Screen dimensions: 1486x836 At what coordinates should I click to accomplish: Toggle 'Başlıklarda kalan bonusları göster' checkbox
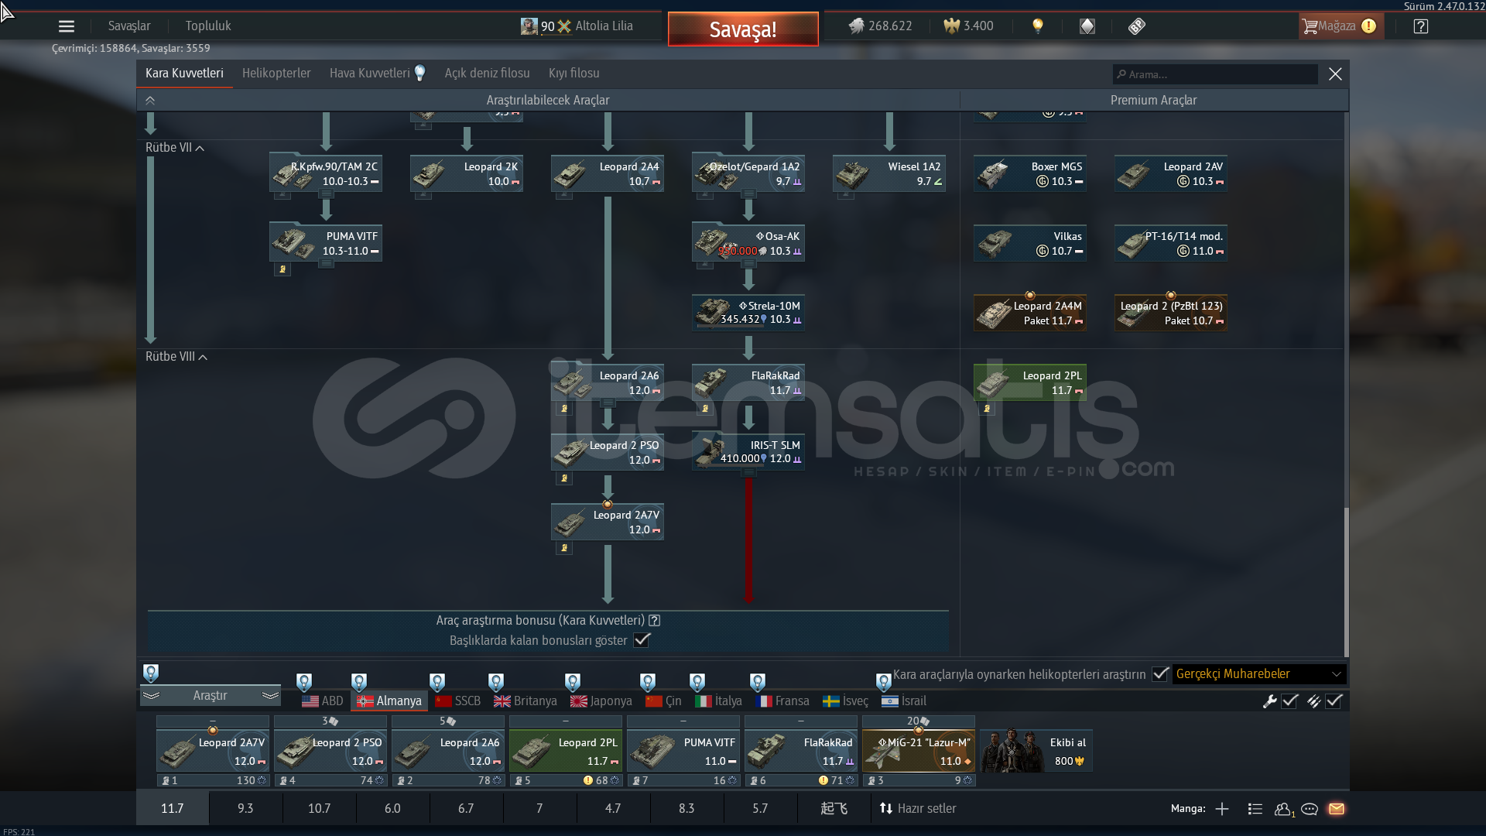click(x=642, y=640)
